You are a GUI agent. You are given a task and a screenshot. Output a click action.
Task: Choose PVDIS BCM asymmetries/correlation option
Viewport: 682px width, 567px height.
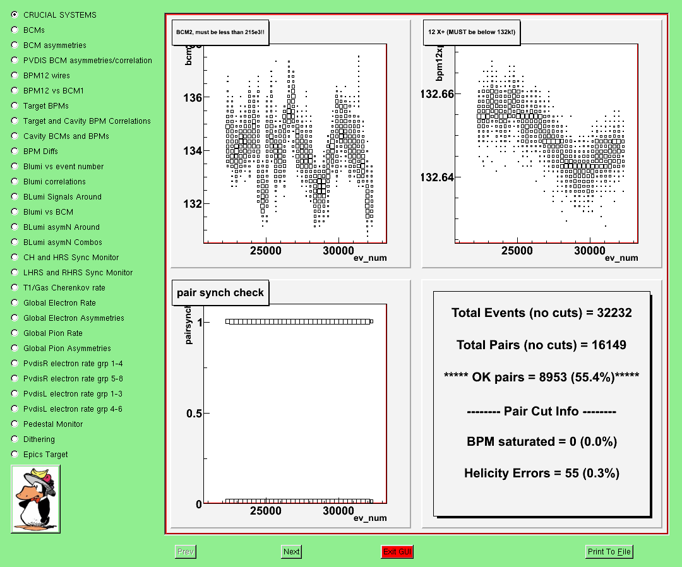15,60
